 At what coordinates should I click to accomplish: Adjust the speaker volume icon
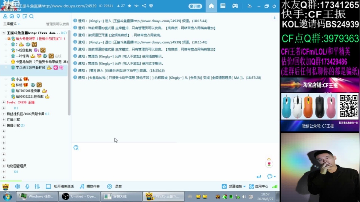pyautogui.click(x=17, y=186)
